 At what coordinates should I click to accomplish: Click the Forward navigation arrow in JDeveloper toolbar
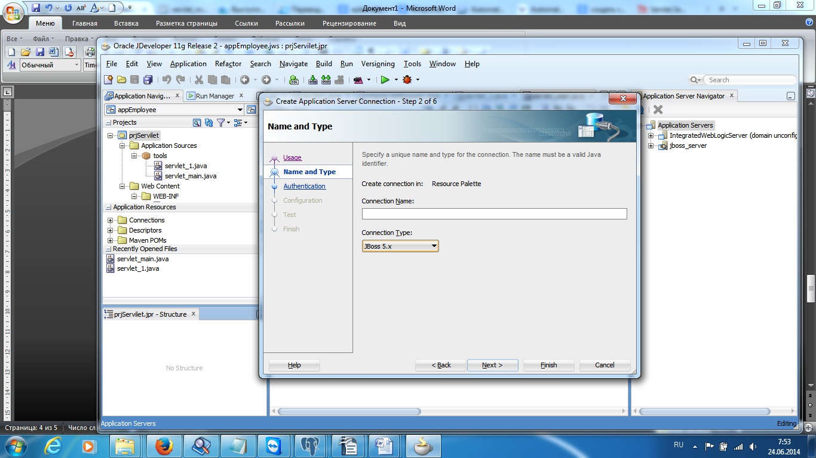(x=266, y=79)
